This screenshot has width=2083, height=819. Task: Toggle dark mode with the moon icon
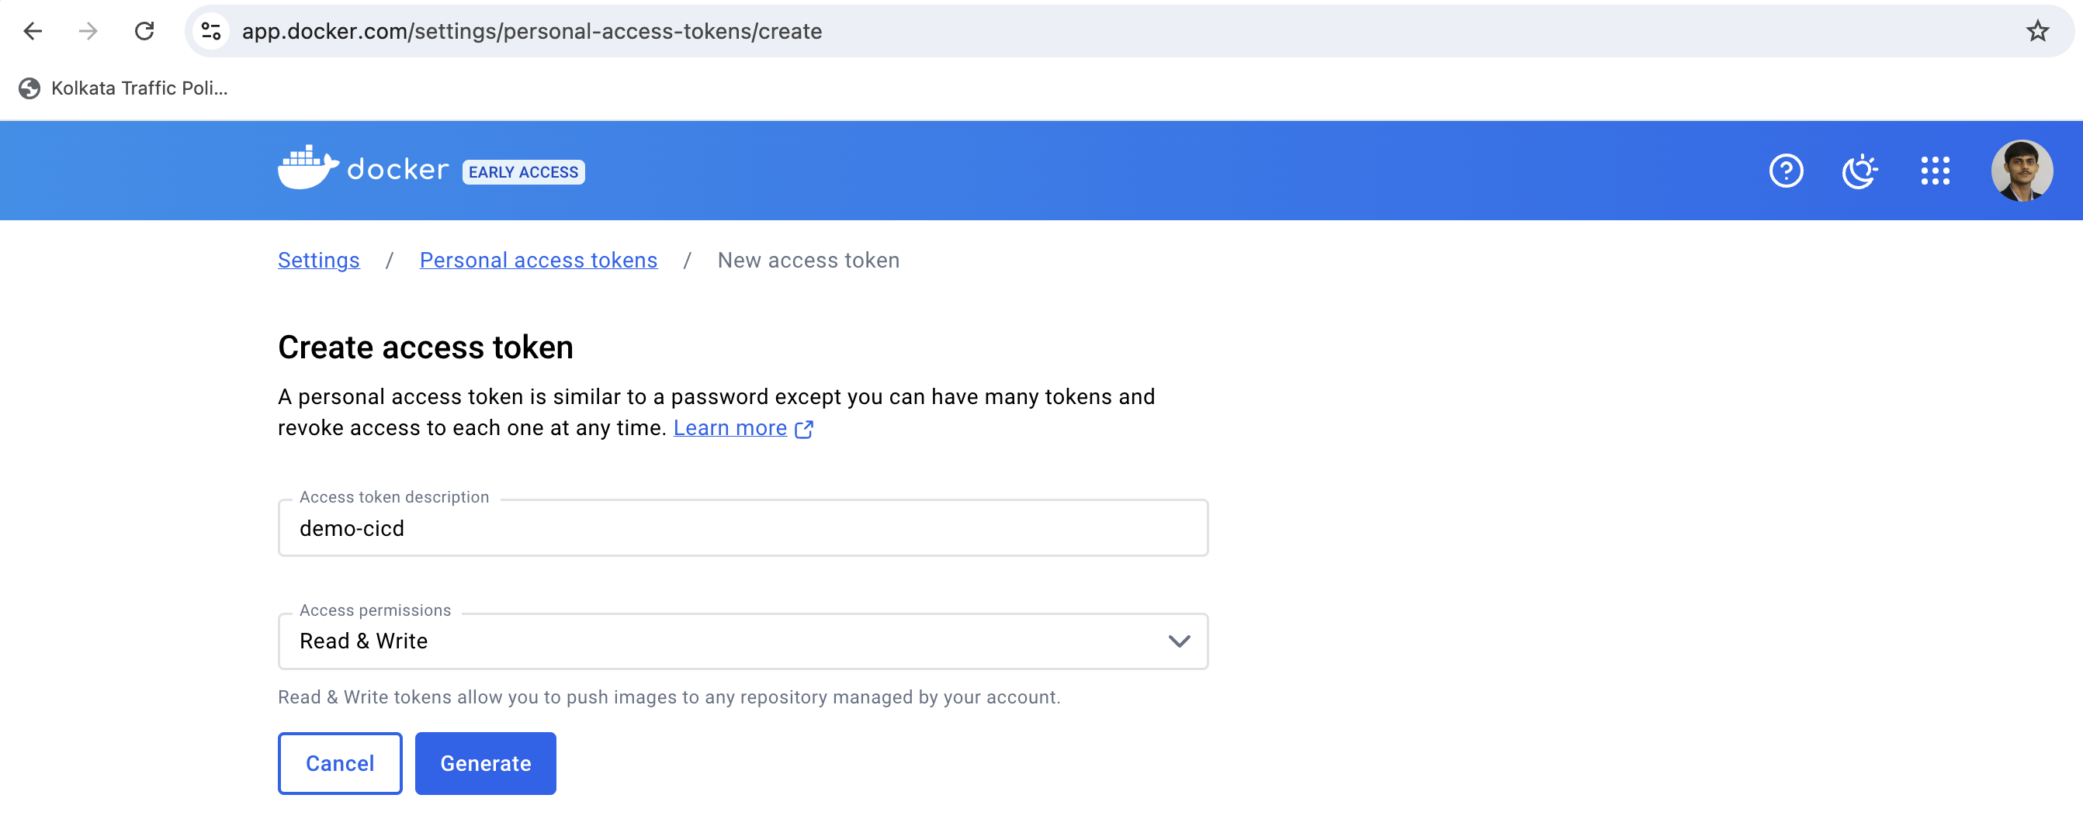coord(1859,171)
